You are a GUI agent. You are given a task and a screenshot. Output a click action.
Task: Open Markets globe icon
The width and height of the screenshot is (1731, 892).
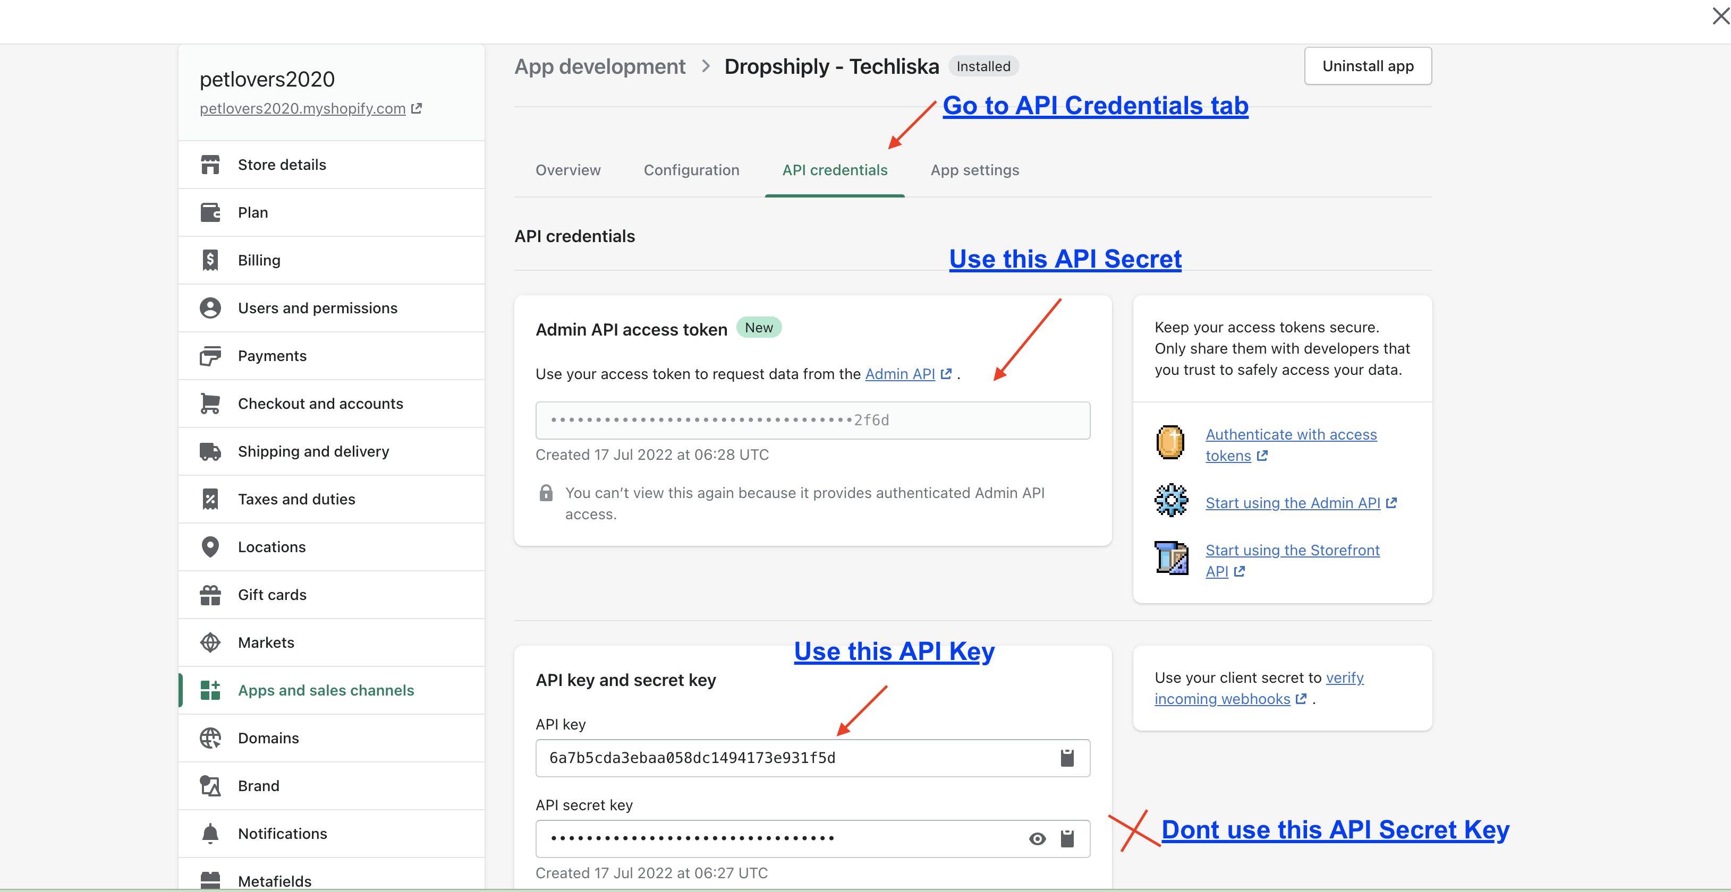point(210,642)
